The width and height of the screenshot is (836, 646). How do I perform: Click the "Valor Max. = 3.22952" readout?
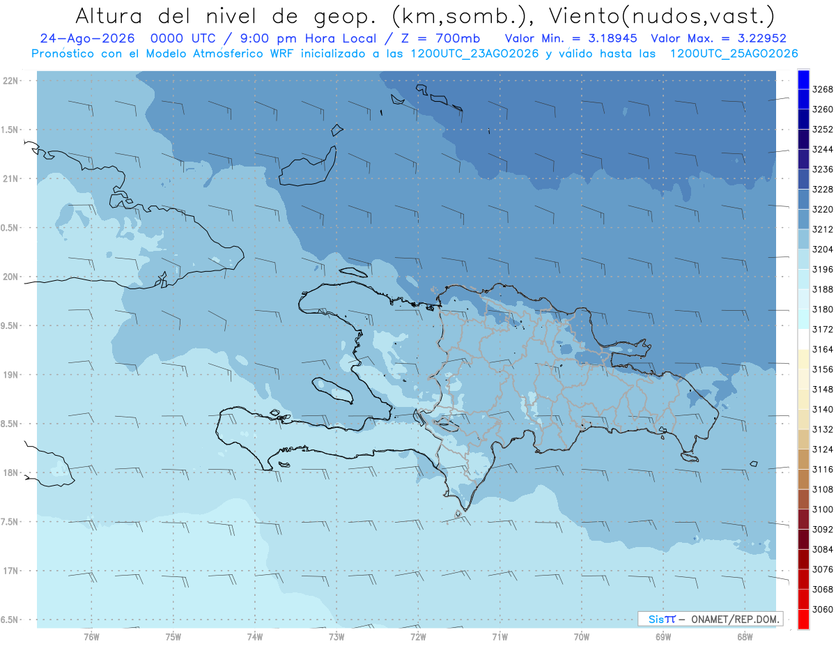pos(718,38)
